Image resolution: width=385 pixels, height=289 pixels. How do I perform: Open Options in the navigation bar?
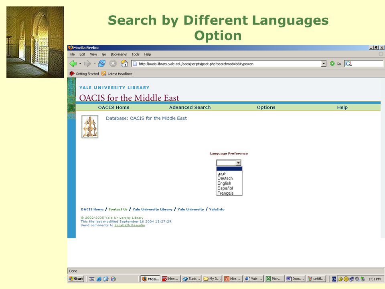(266, 108)
